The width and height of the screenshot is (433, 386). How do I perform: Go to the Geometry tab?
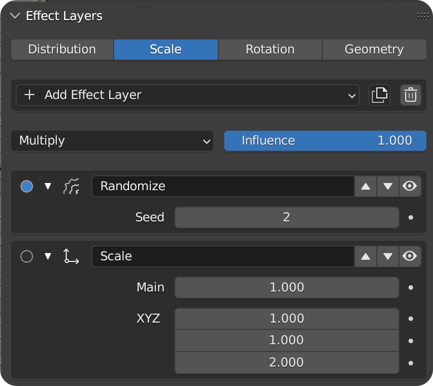374,50
